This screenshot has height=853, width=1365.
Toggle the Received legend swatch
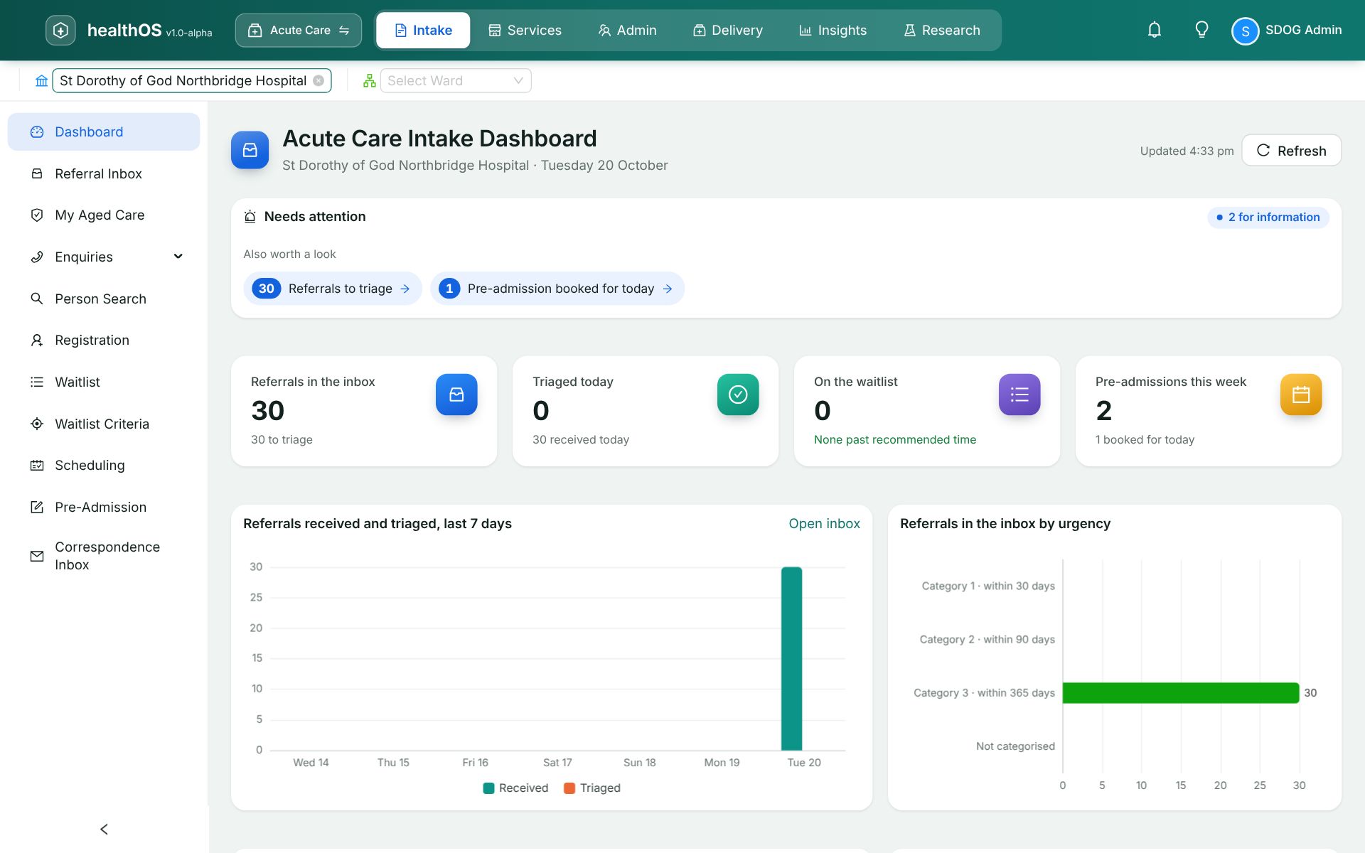point(488,788)
